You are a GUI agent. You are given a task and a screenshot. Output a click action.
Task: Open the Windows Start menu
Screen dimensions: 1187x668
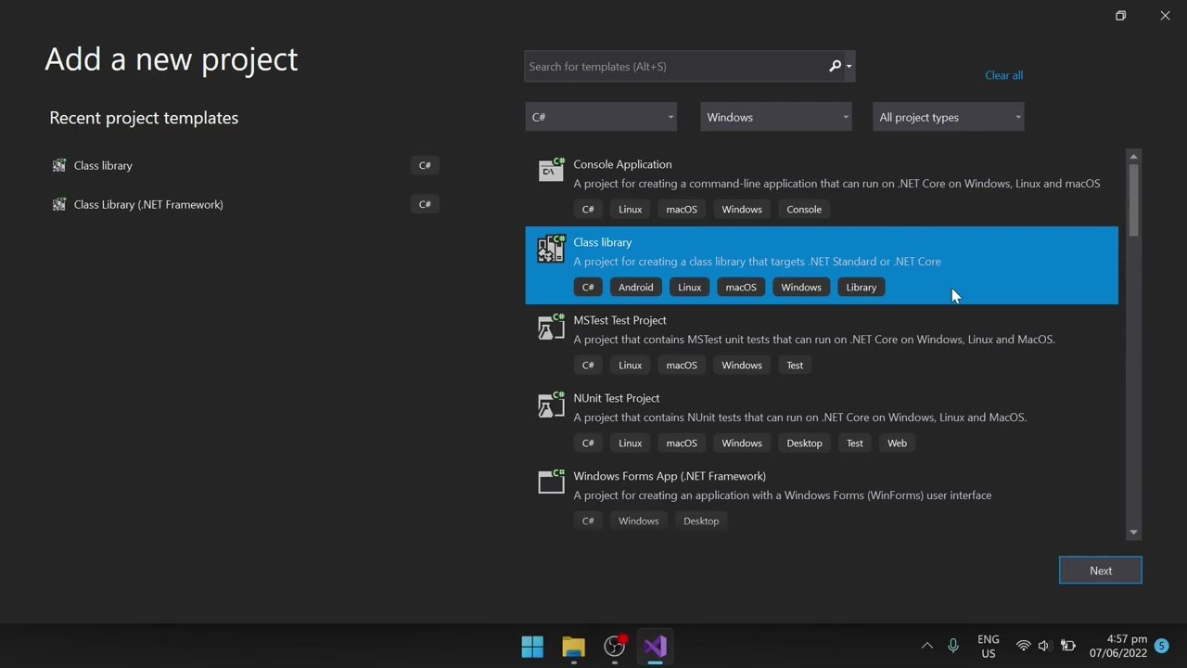532,647
